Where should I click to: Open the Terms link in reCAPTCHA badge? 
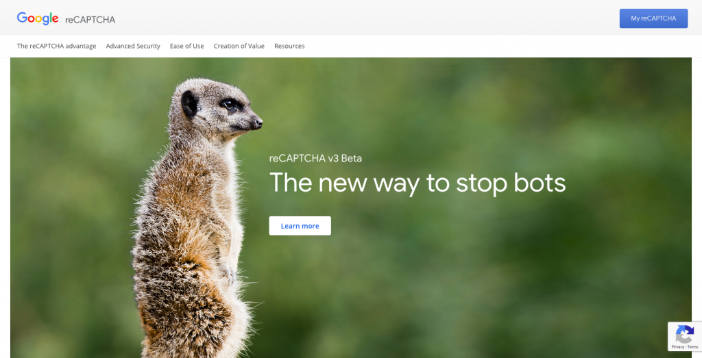click(692, 347)
